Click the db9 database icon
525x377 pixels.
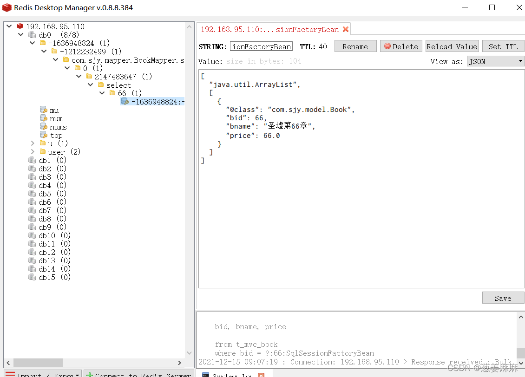click(x=32, y=227)
